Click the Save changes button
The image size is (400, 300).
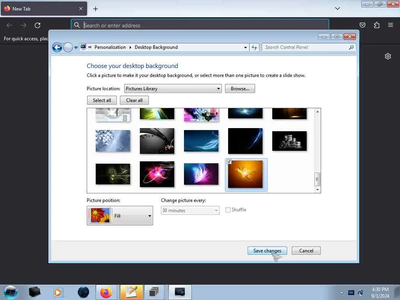point(267,251)
